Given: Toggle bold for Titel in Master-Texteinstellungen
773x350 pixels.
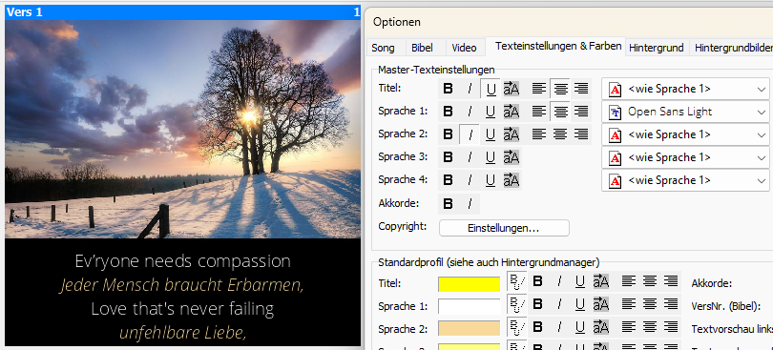Looking at the screenshot, I should click(x=449, y=89).
